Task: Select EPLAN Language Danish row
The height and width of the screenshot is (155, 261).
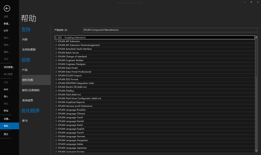Action: point(155,121)
